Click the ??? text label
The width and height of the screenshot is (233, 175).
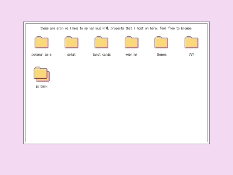[x=192, y=54]
